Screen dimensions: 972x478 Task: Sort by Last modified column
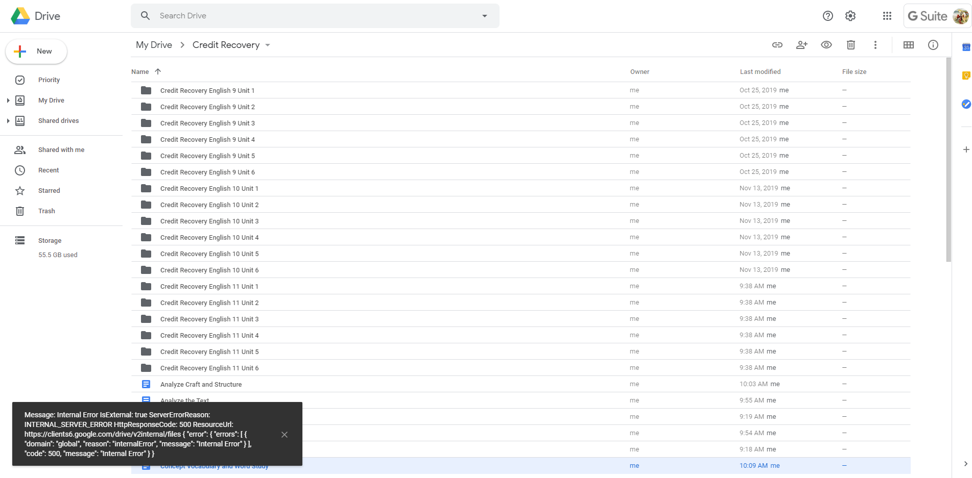click(x=760, y=72)
